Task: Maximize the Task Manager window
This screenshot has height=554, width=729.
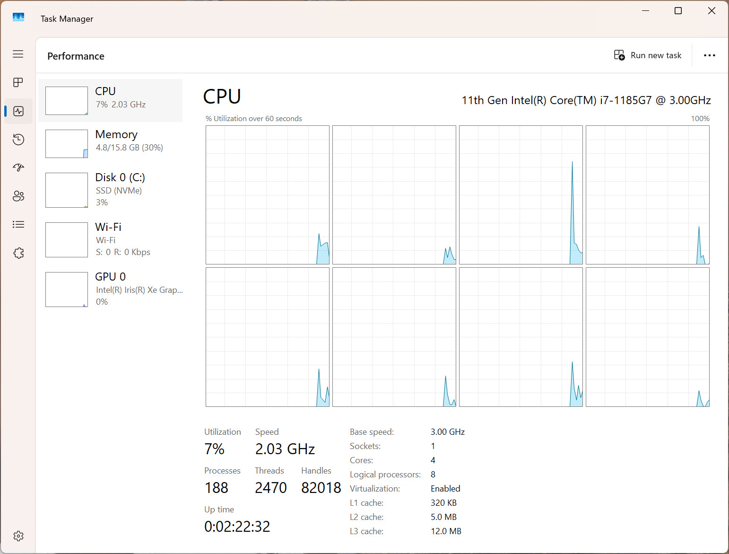Action: (678, 11)
